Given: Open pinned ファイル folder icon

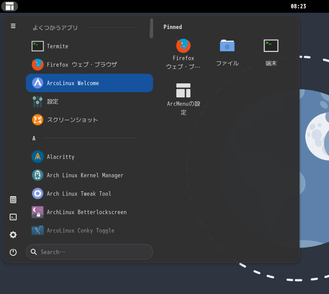Looking at the screenshot, I should click(227, 46).
